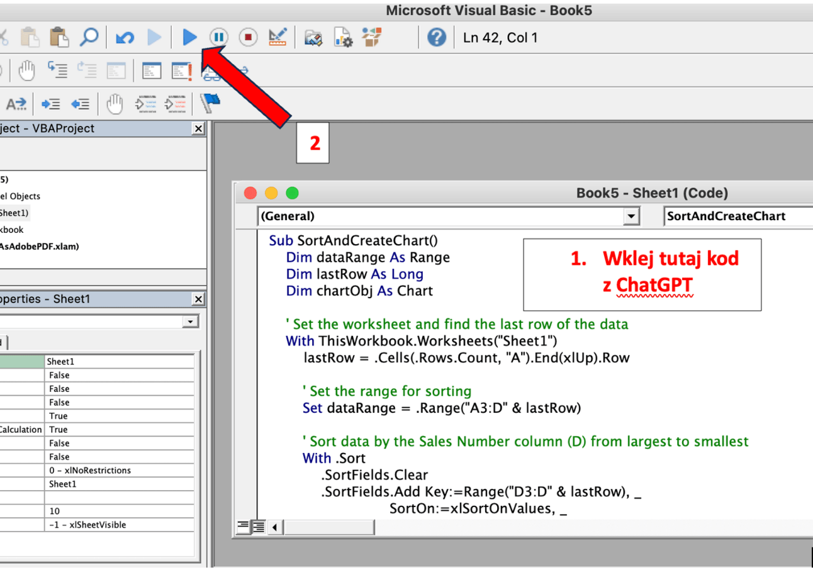Image resolution: width=813 pixels, height=570 pixels.
Task: Toggle Design Mode in the toolbar
Action: pyautogui.click(x=278, y=38)
